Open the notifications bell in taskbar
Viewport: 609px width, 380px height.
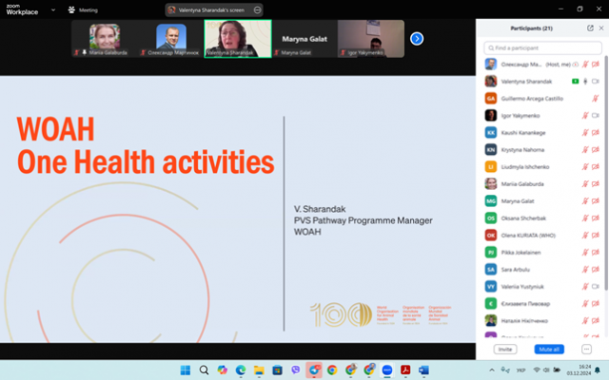[598, 370]
